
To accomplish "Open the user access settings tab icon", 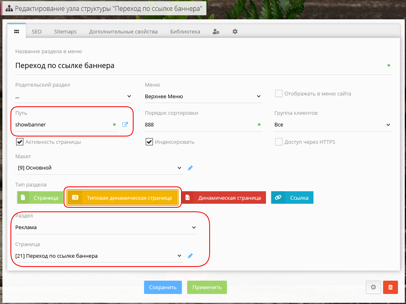I will 216,31.
